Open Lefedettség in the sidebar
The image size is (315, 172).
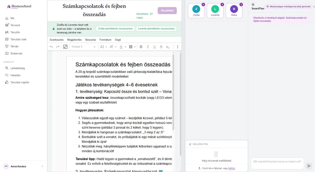(x=17, y=68)
